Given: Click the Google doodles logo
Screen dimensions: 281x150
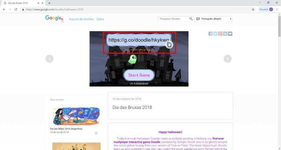Looking at the screenshot, I should 54,19.
